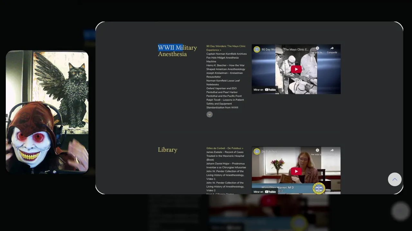Click the 90 Day Wonders video title text
The image size is (412, 231).
pos(285,50)
